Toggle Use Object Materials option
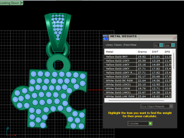 pyautogui.click(x=157, y=106)
